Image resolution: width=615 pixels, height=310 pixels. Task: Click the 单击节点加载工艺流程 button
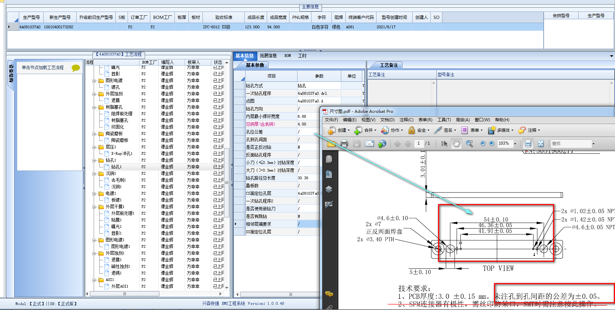coord(43,68)
